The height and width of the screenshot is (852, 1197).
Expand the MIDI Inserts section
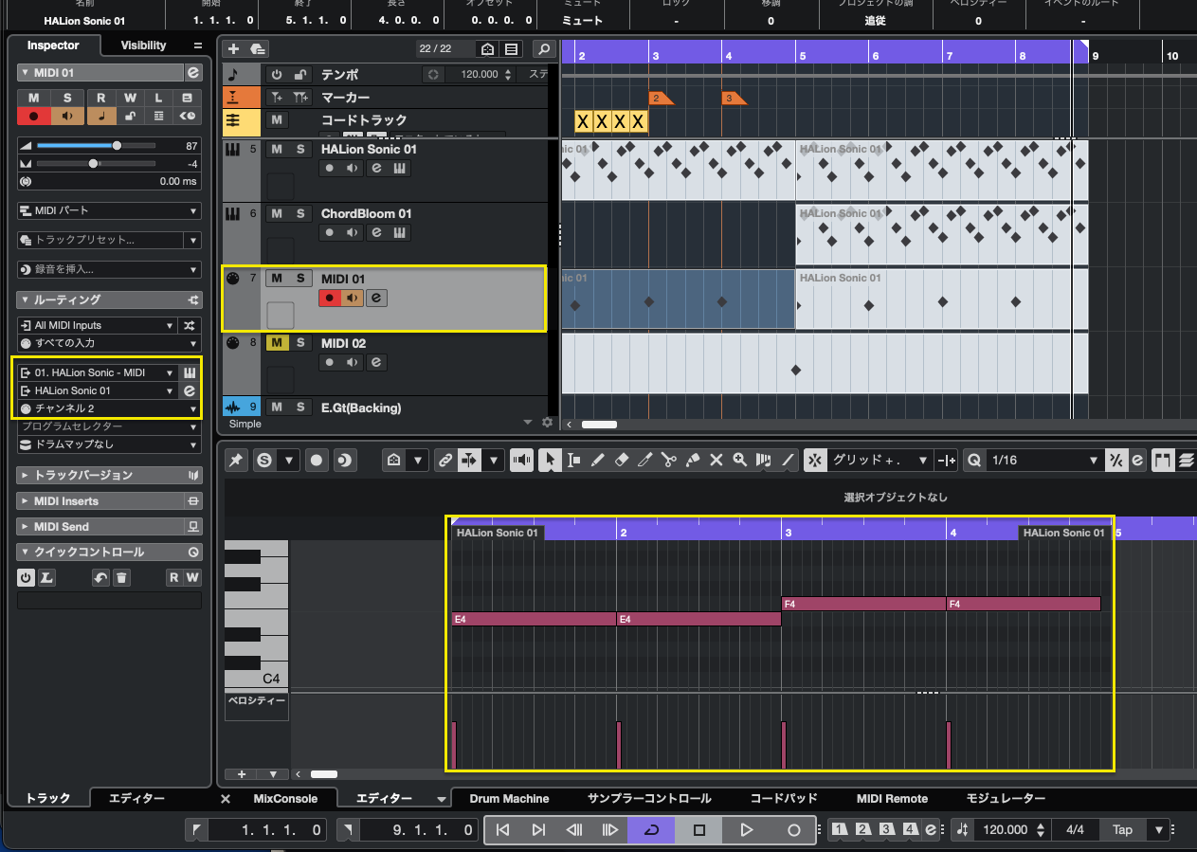(66, 501)
